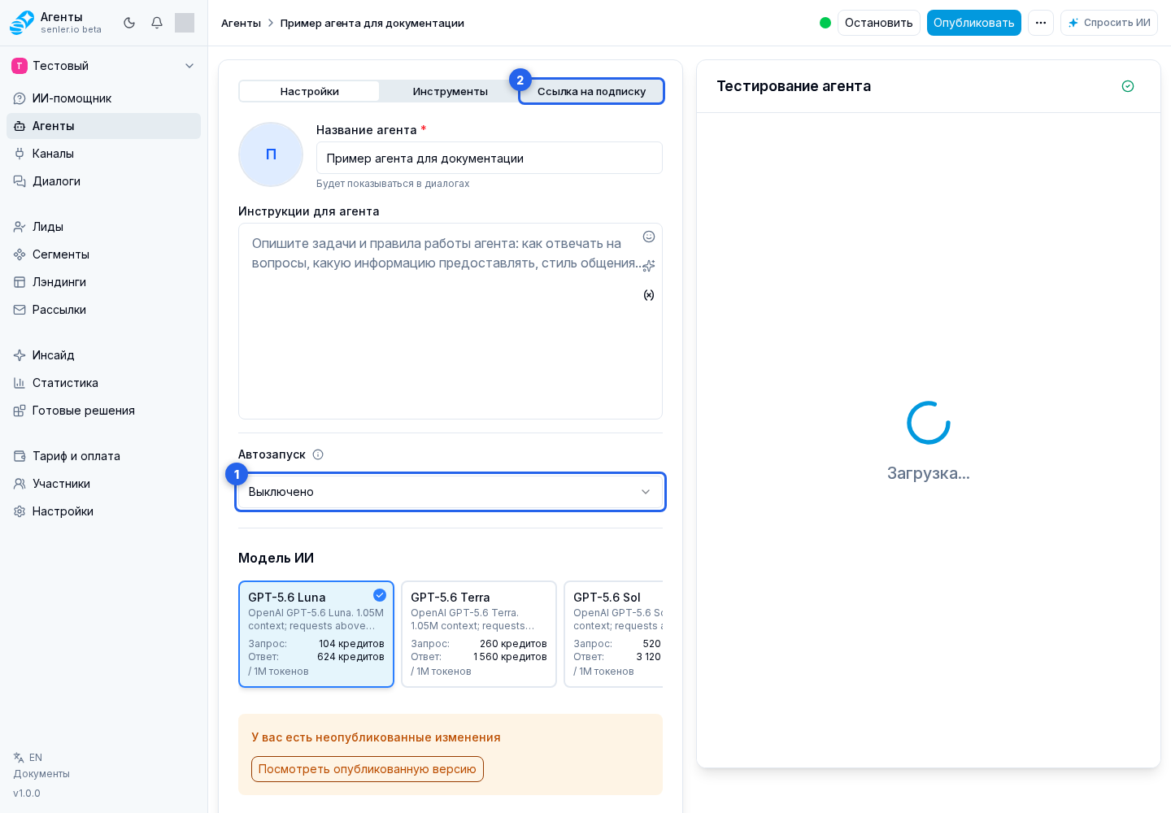This screenshot has width=1171, height=813.
Task: Click the info icon next to Автозапуск
Action: pos(318,454)
